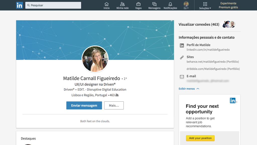Click the Pesquisar search field
257x145 pixels.
[x=53, y=5]
